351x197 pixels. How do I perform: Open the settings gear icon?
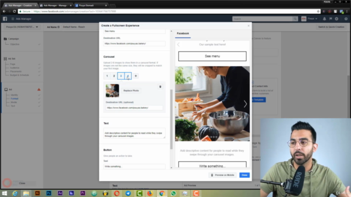click(x=337, y=19)
